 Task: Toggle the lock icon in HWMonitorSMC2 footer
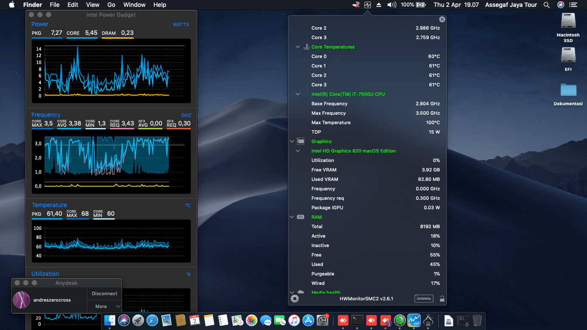coord(442,299)
